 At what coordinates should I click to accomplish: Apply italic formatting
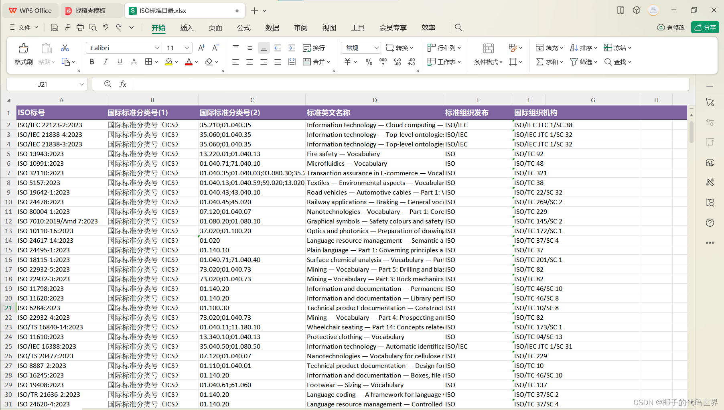[105, 62]
